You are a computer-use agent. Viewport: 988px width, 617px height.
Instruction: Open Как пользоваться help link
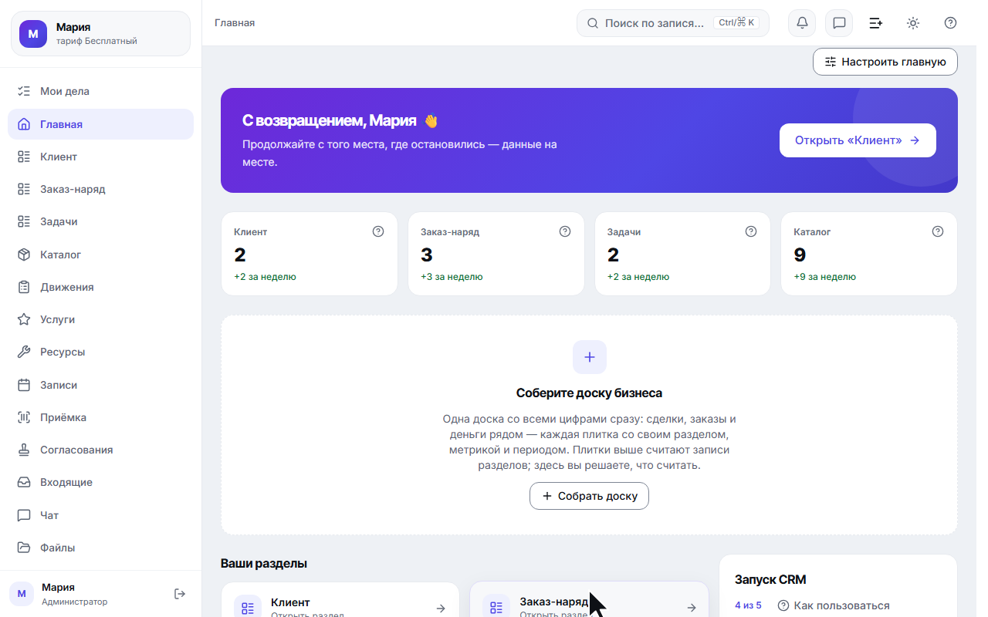(x=834, y=605)
